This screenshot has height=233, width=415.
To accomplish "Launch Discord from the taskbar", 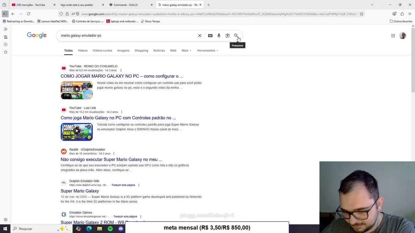I will pyautogui.click(x=121, y=229).
